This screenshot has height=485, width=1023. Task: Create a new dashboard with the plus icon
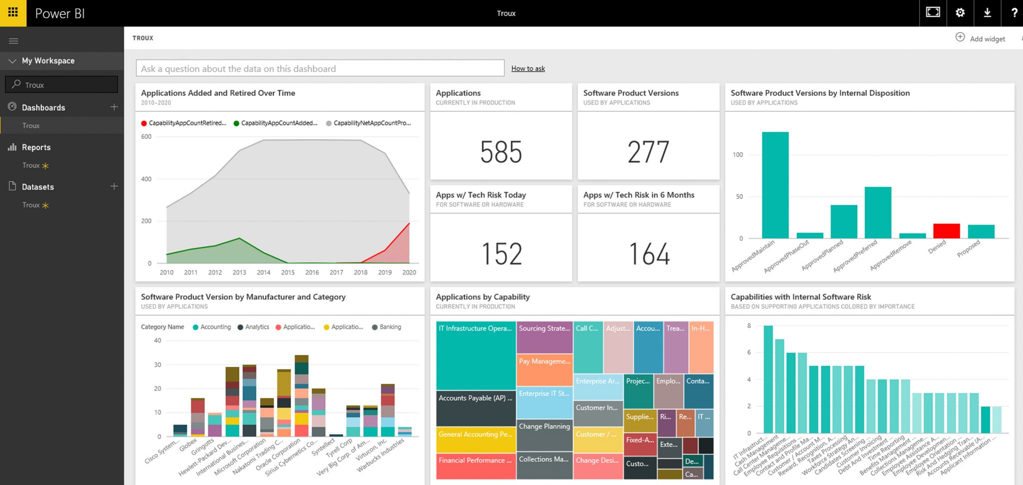coord(114,106)
